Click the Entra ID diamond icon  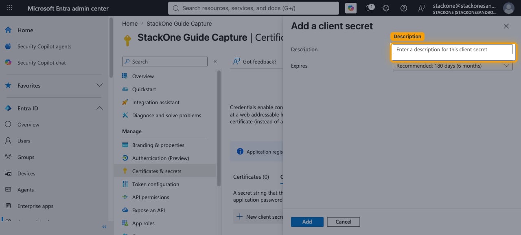[8, 108]
